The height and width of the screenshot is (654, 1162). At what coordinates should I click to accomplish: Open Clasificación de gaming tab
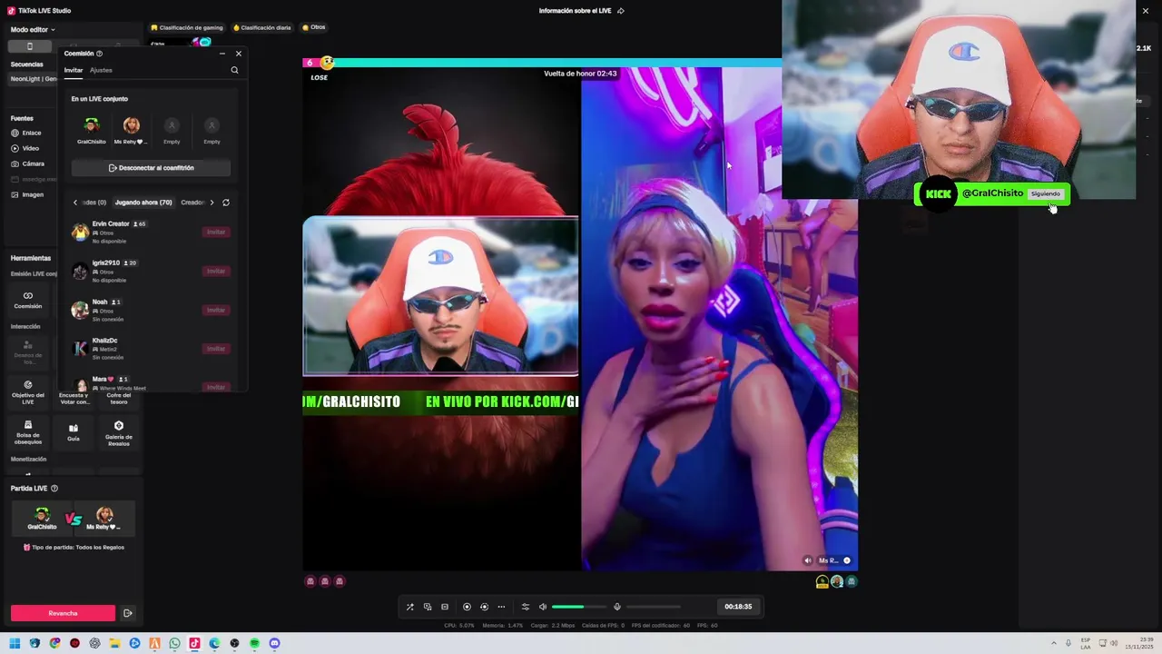[187, 27]
